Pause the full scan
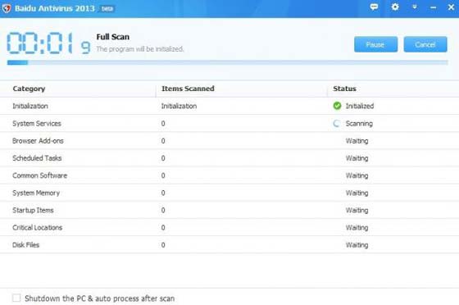The height and width of the screenshot is (305, 459). 375,44
